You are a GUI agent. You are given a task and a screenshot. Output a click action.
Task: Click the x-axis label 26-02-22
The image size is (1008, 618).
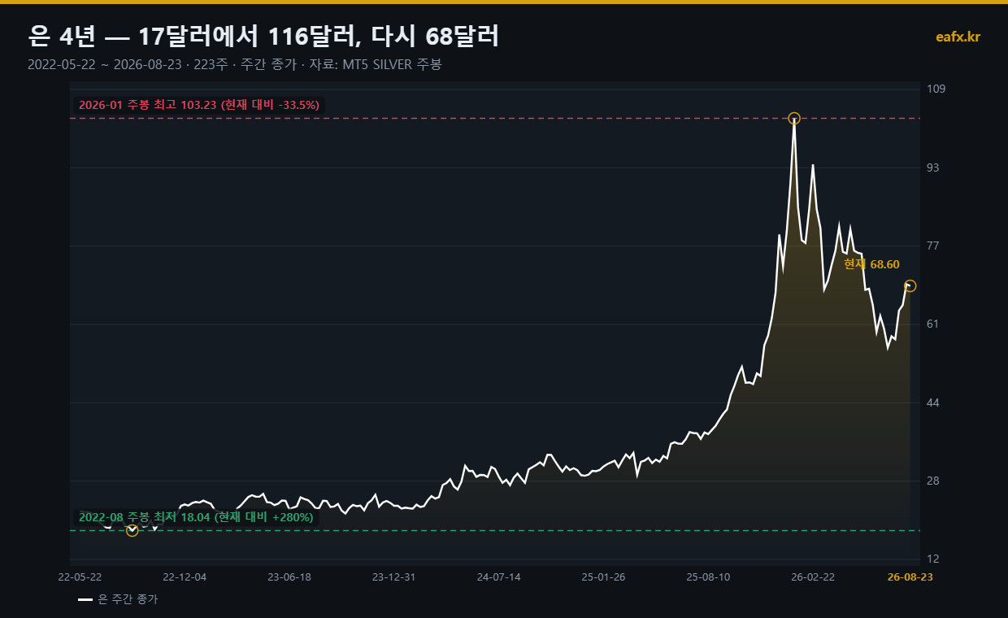813,577
